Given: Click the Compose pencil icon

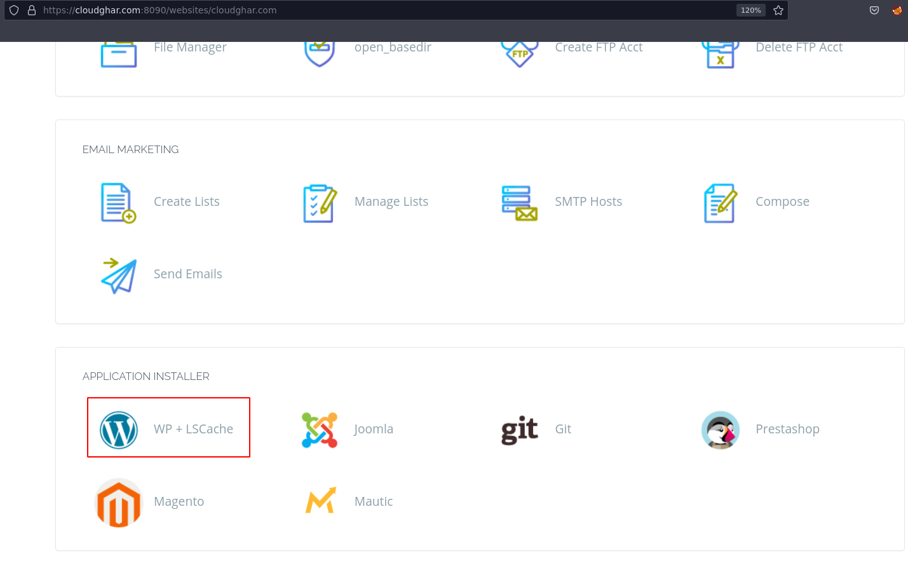Looking at the screenshot, I should pos(721,203).
